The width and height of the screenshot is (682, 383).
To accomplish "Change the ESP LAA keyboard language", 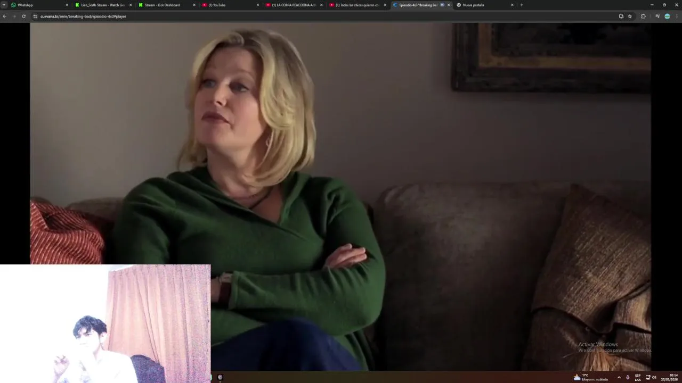I will click(x=638, y=377).
